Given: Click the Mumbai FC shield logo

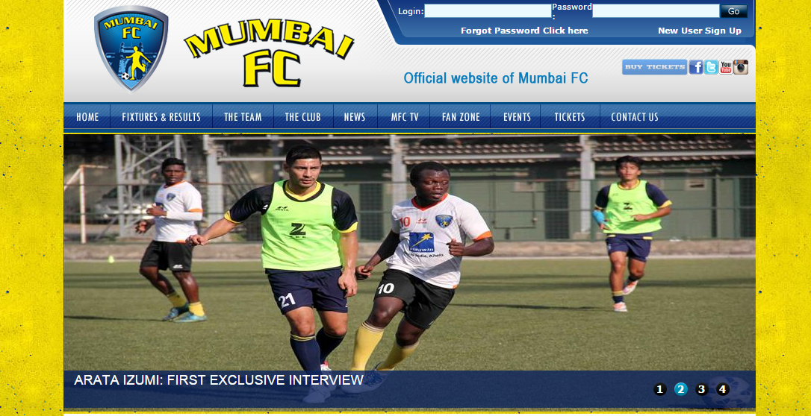Looking at the screenshot, I should point(131,48).
